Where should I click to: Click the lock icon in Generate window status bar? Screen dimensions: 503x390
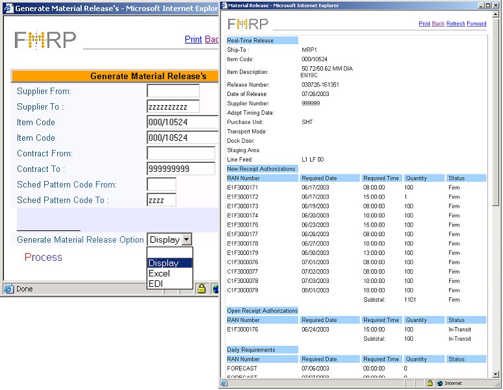tap(201, 289)
